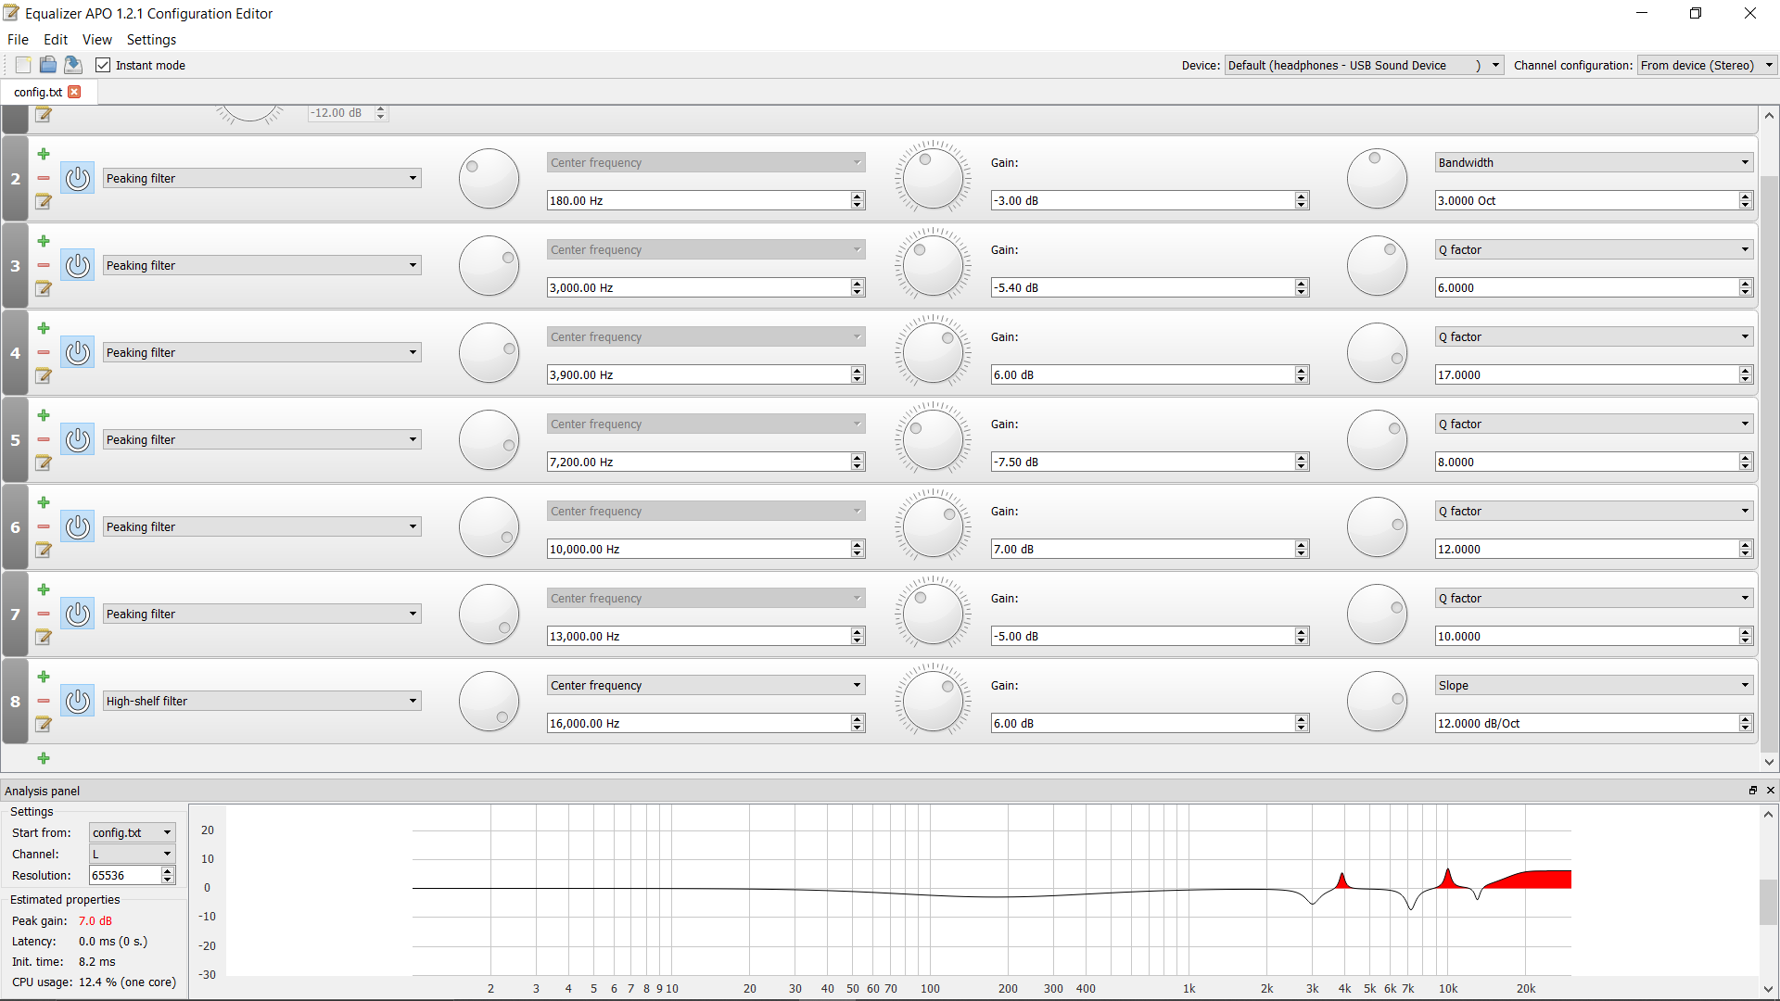Click the Q factor knob for filter 6
This screenshot has width=1780, height=1001.
[1377, 527]
